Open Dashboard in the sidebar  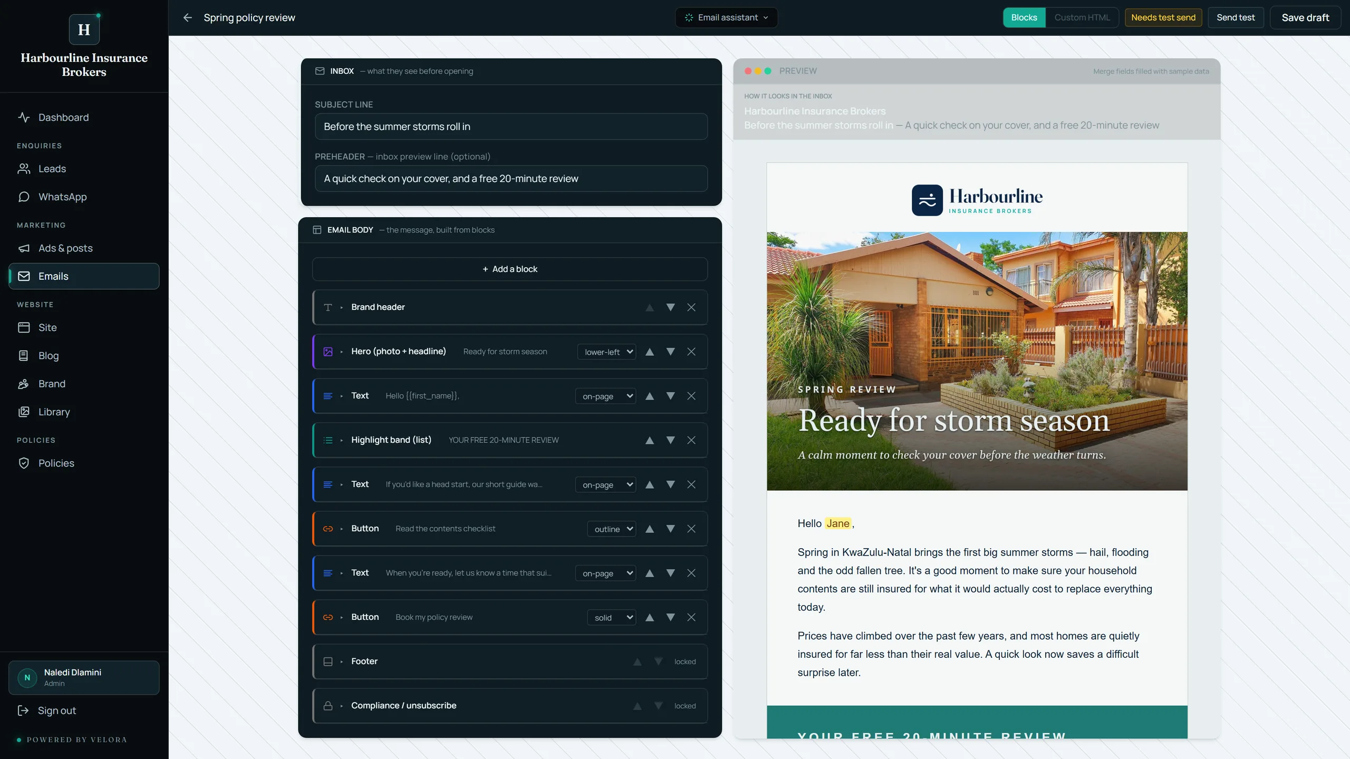coord(84,118)
